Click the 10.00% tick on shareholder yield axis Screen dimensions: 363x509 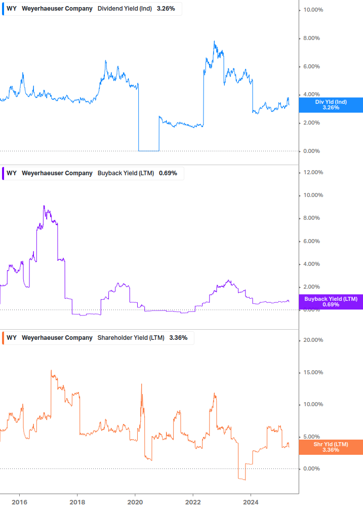pos(313,405)
